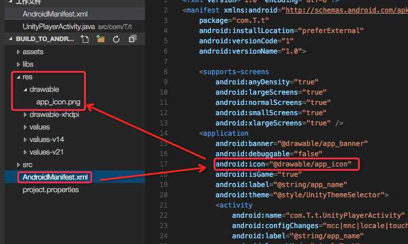
Task: Expand the src folder arrow
Action: click(18, 165)
